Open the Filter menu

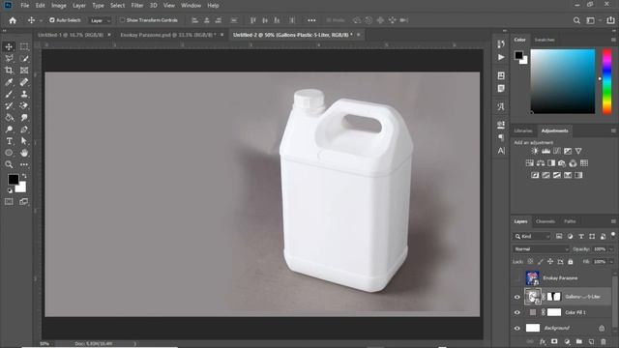click(x=137, y=6)
